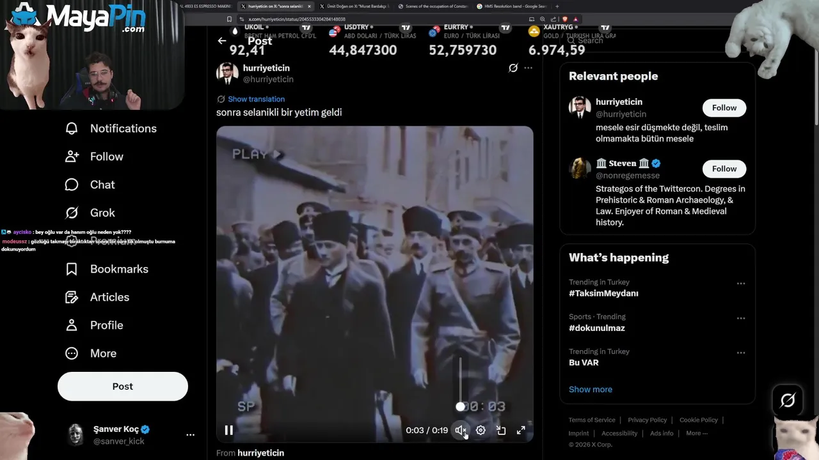This screenshot has height=460, width=819.
Task: Open account options next to Şanver Koç
Action: point(190,435)
